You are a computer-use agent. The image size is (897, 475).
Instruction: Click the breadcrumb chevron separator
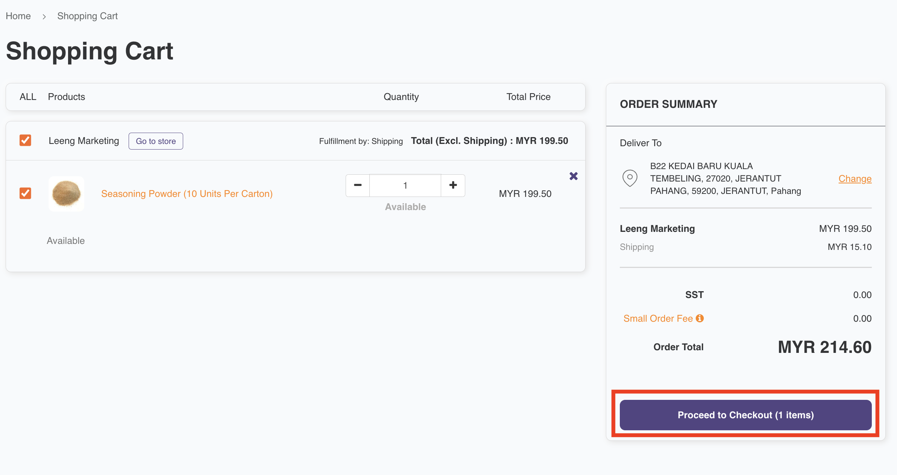click(x=44, y=17)
